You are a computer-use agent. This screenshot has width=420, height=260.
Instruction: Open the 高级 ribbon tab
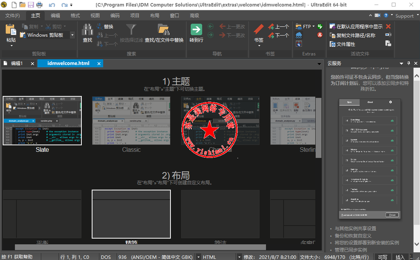[x=194, y=16]
